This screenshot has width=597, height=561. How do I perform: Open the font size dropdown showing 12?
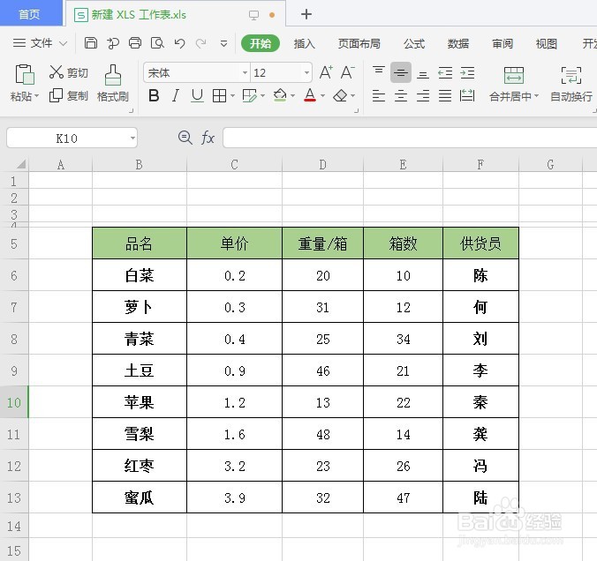[306, 72]
